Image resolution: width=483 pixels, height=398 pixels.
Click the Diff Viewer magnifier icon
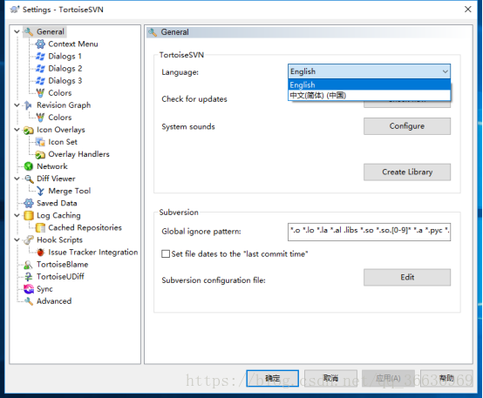(29, 179)
